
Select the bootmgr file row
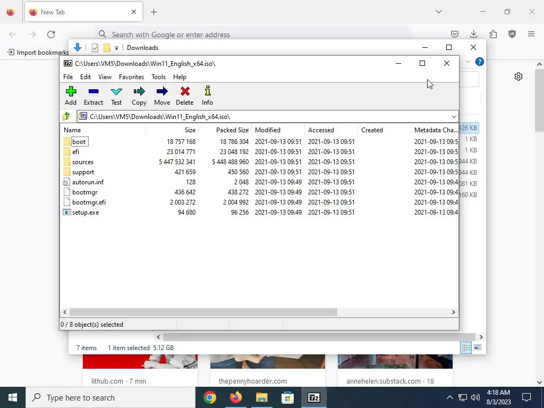(x=259, y=192)
